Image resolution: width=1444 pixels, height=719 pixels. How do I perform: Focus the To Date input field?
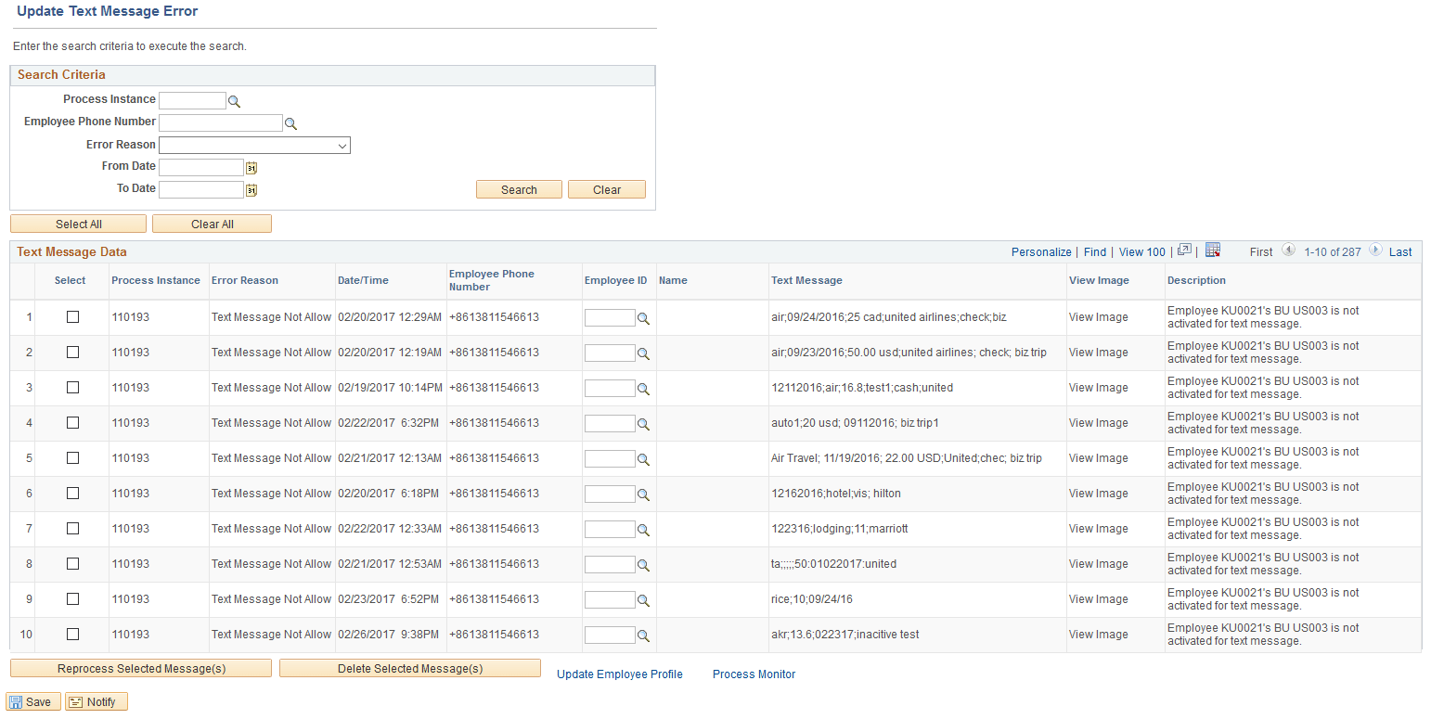[x=200, y=189]
